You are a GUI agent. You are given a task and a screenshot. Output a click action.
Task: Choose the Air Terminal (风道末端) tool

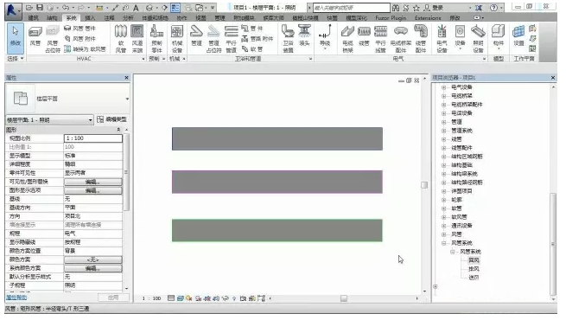coord(137,39)
